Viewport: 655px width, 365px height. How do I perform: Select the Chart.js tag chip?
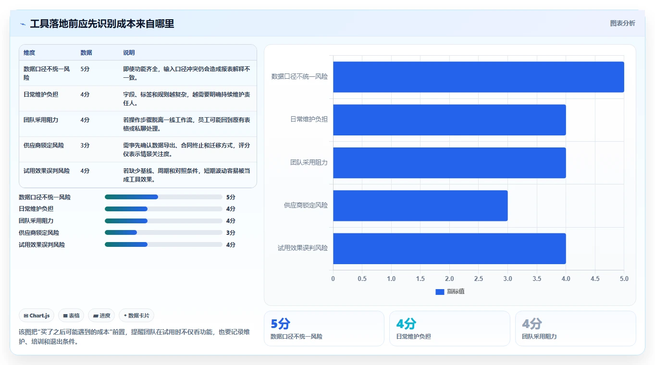[37, 316]
